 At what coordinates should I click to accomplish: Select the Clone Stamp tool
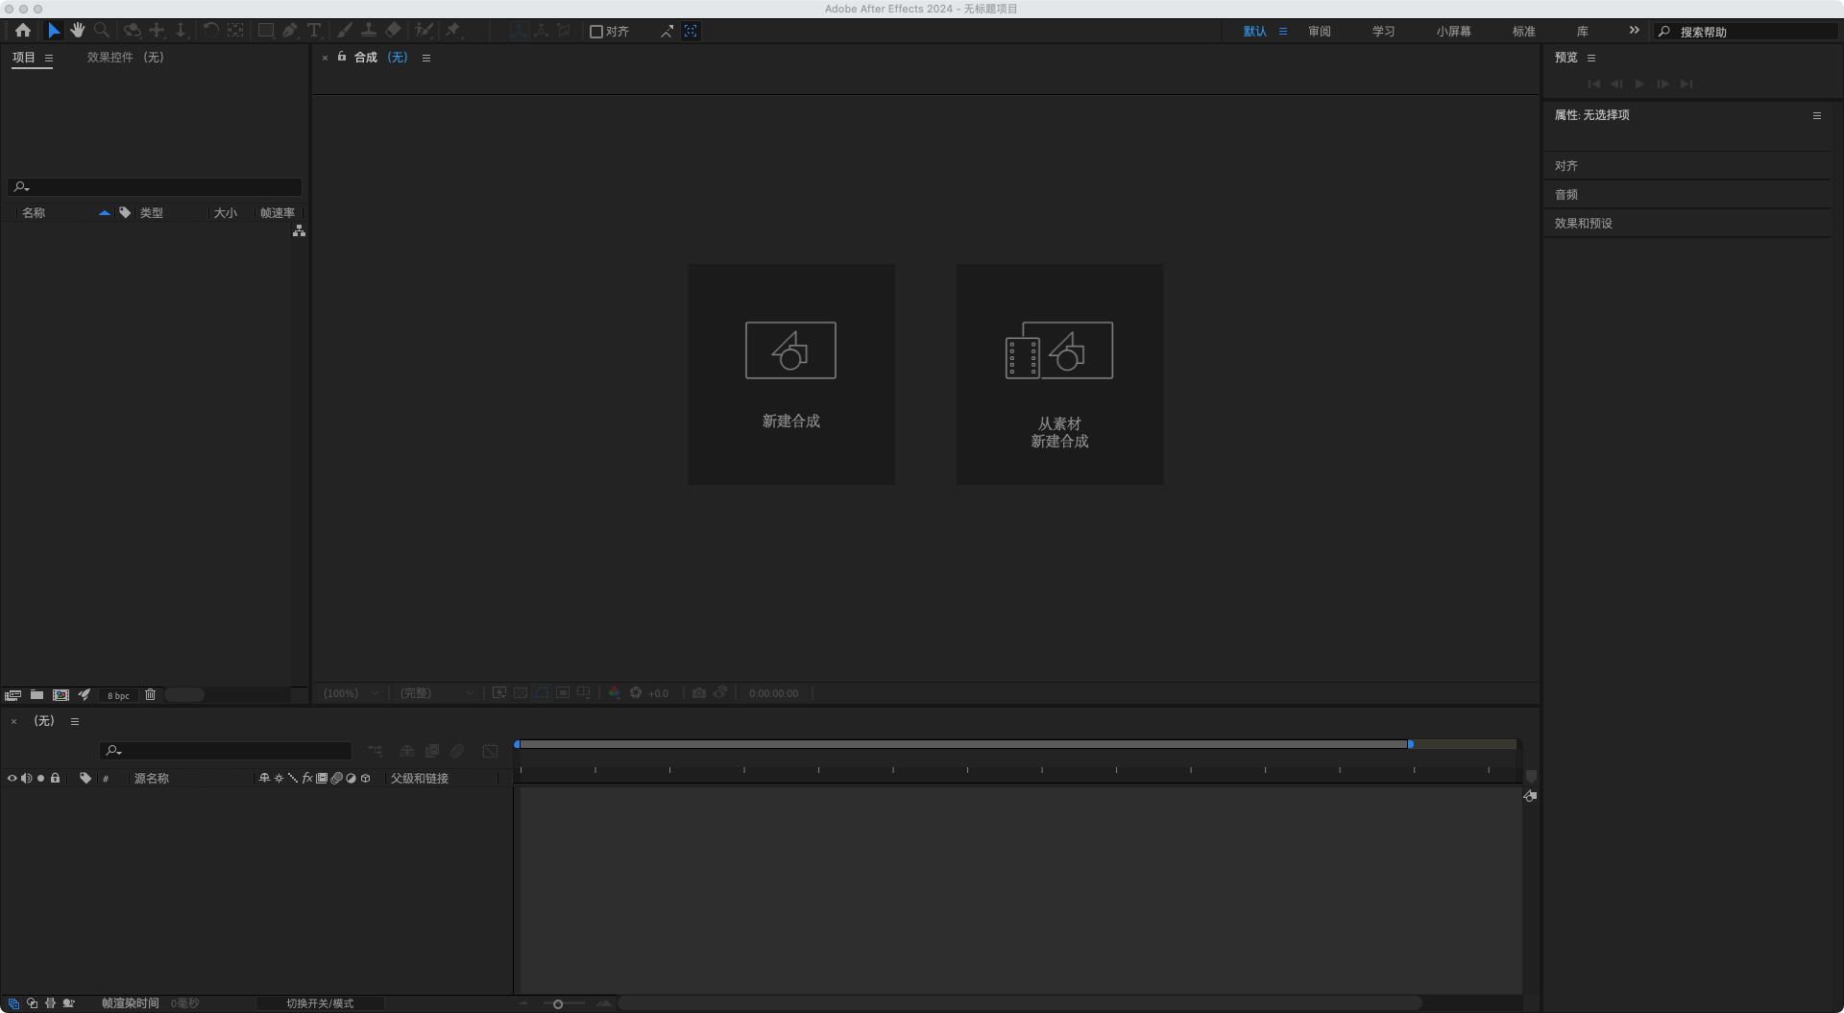[x=368, y=30]
